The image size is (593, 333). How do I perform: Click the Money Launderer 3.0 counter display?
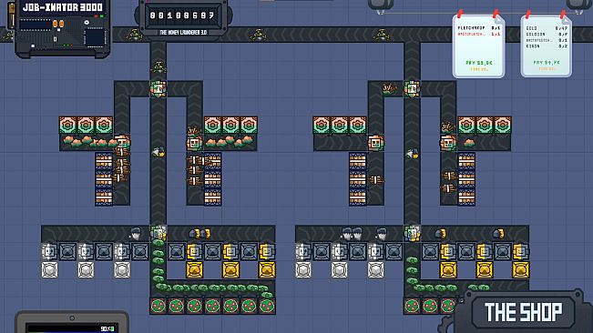(x=183, y=15)
